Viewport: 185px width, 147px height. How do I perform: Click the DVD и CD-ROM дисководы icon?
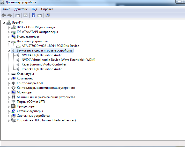coord(13,27)
